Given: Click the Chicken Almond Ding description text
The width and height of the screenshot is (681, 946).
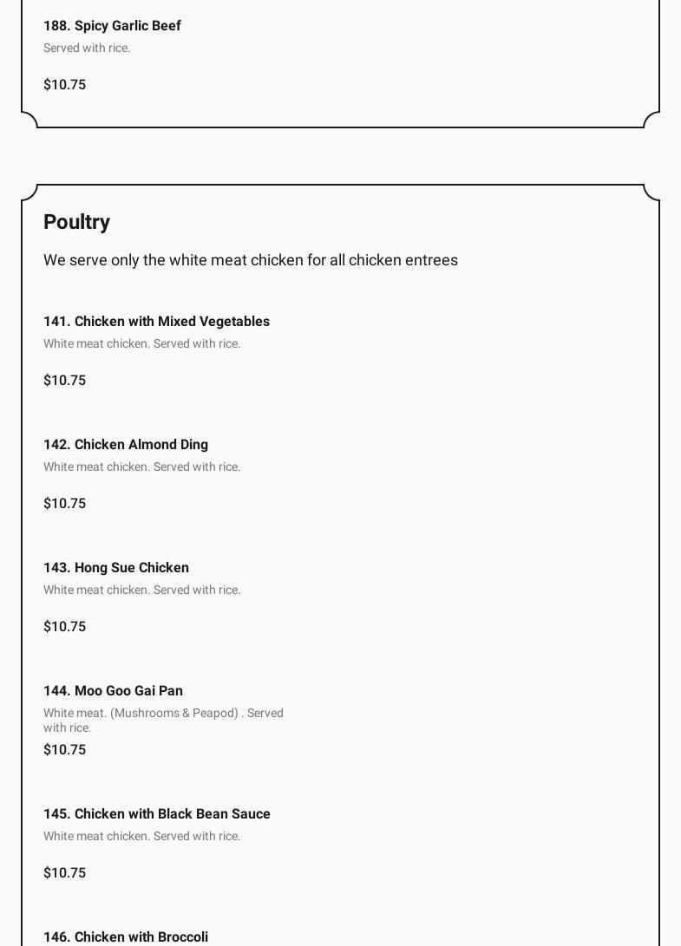Looking at the screenshot, I should (141, 467).
